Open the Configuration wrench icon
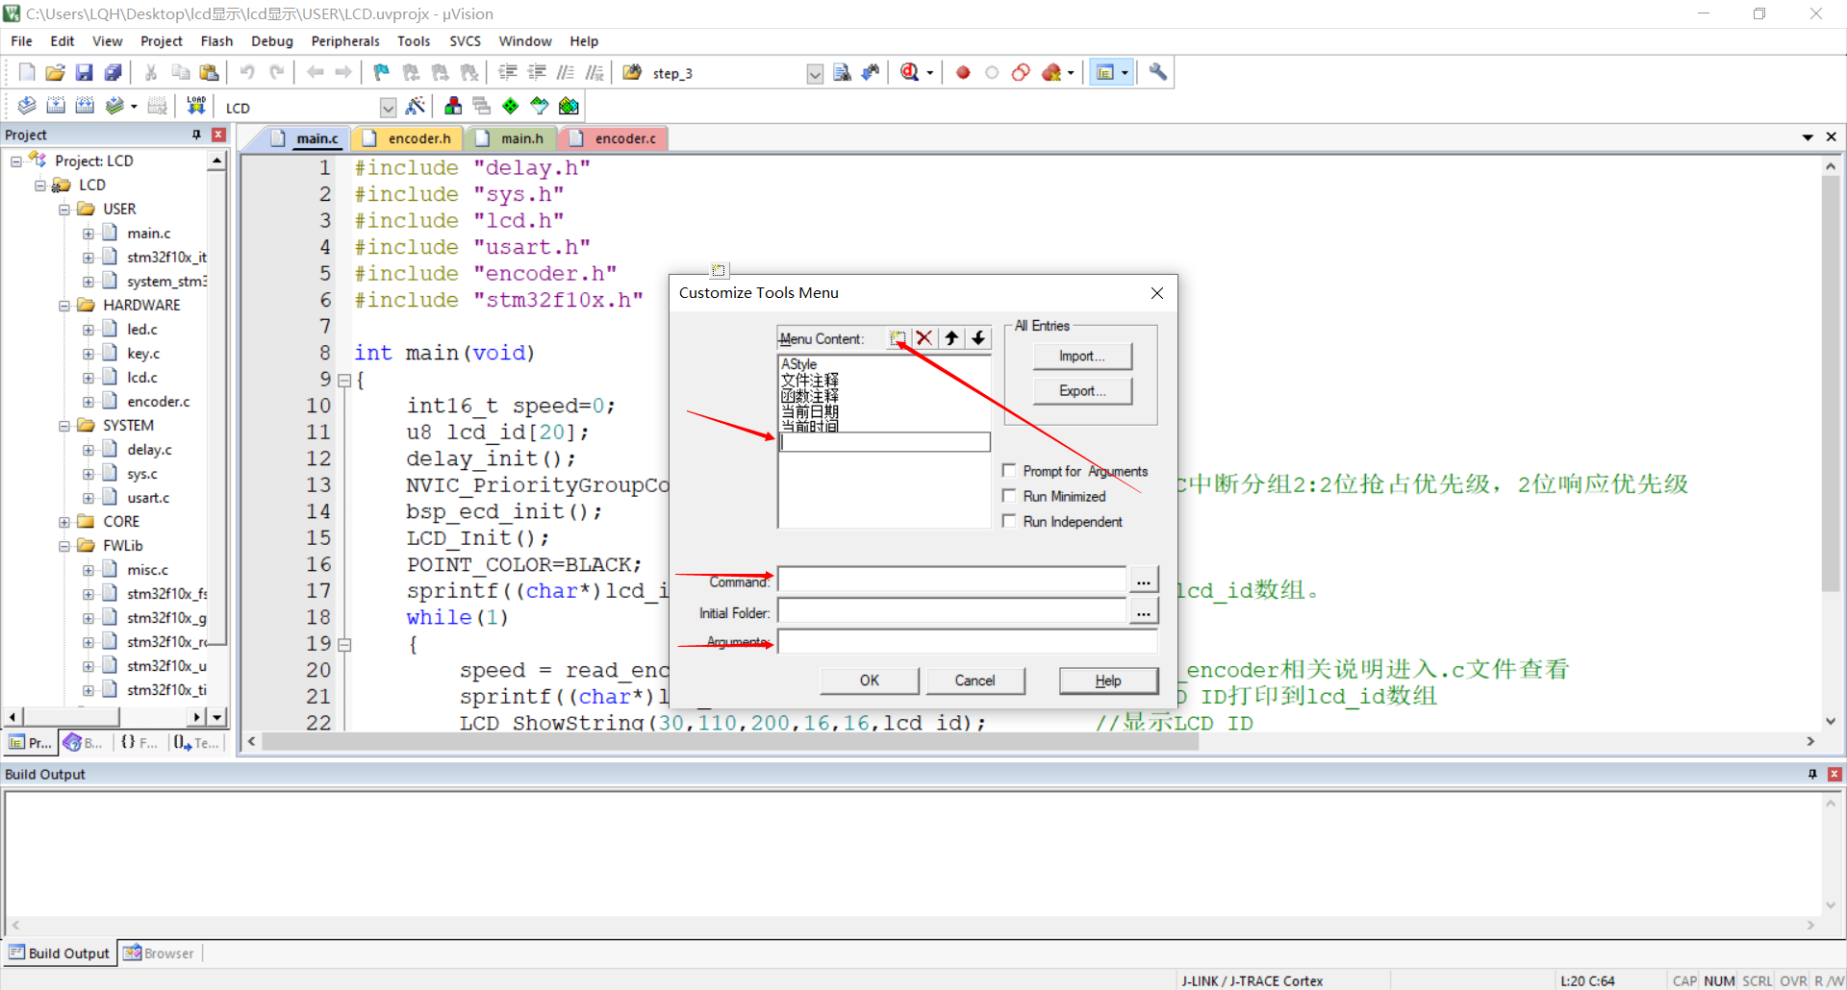Screen dimensions: 1847x990 pyautogui.click(x=1158, y=73)
